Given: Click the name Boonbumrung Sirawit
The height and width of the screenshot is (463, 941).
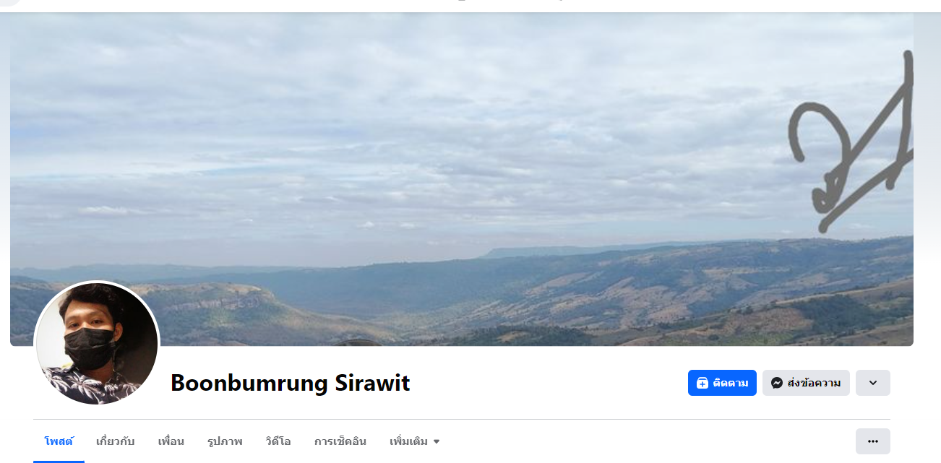Looking at the screenshot, I should pos(290,383).
